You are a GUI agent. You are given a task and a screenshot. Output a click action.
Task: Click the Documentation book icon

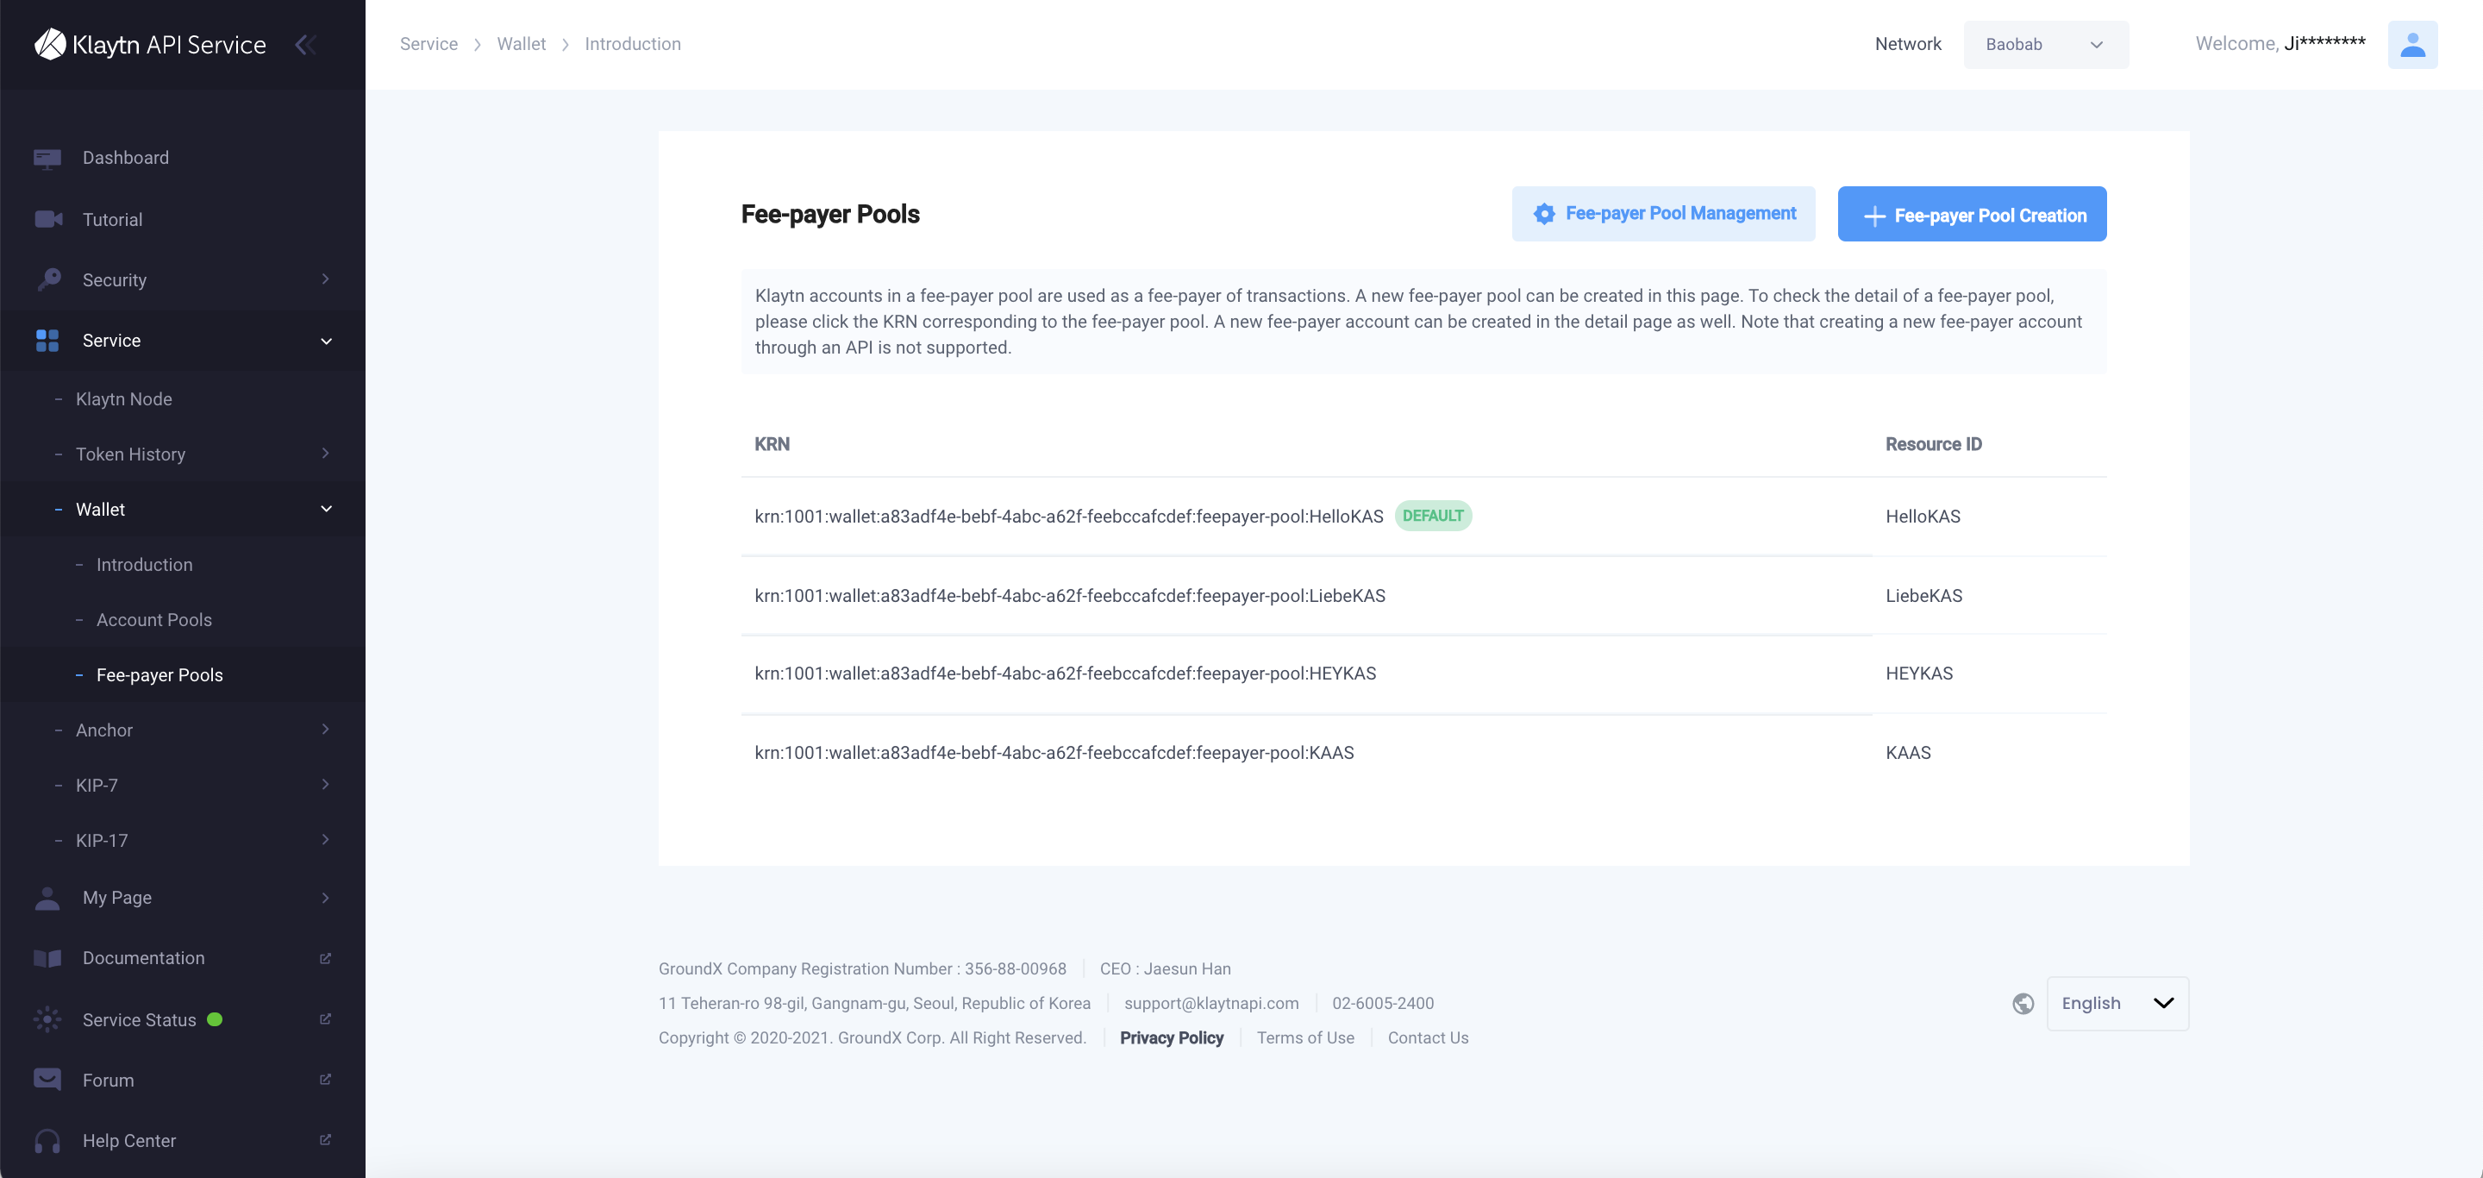[47, 958]
